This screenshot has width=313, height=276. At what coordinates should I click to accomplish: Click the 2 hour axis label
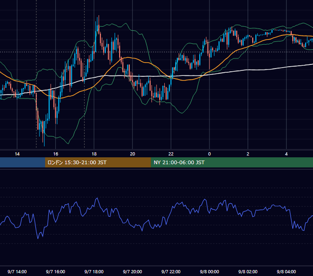click(x=248, y=154)
